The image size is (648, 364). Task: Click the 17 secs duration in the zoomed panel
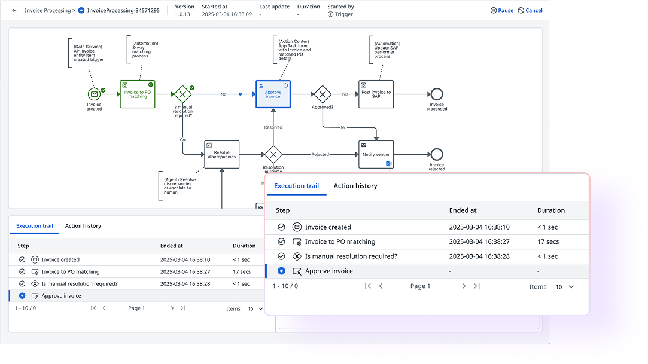coord(548,242)
